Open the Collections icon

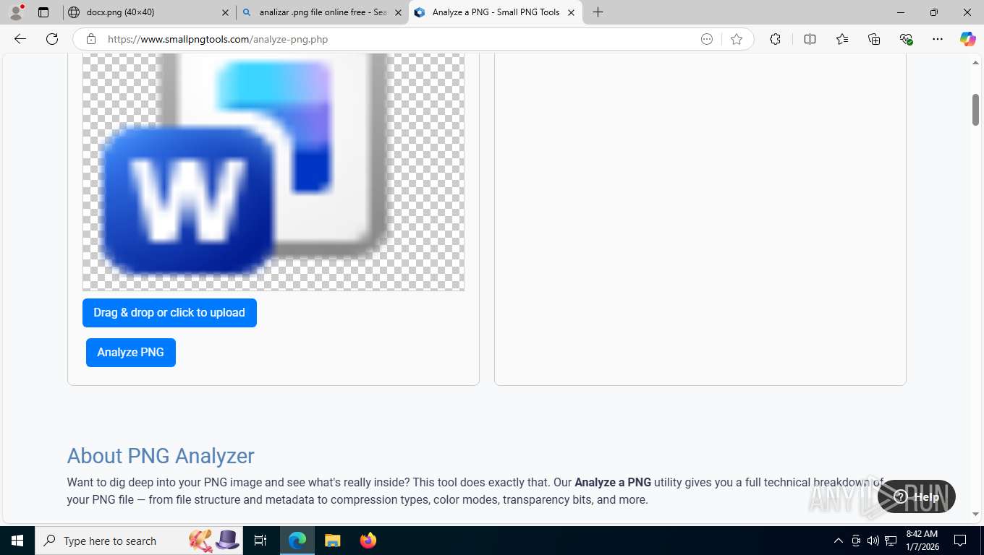coord(874,39)
